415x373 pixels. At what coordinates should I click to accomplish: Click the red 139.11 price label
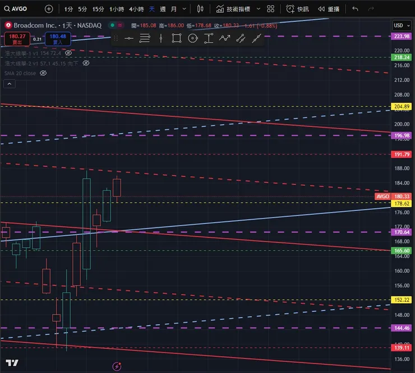pyautogui.click(x=402, y=348)
